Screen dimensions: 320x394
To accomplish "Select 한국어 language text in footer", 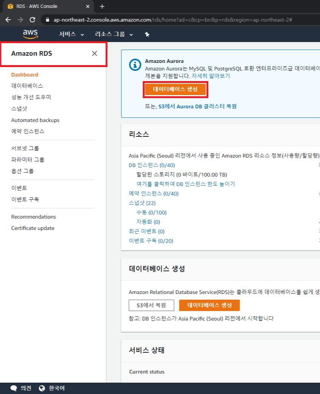I will tap(56, 388).
